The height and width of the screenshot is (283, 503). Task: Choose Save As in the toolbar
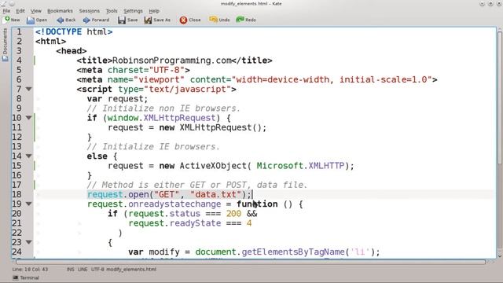(157, 20)
